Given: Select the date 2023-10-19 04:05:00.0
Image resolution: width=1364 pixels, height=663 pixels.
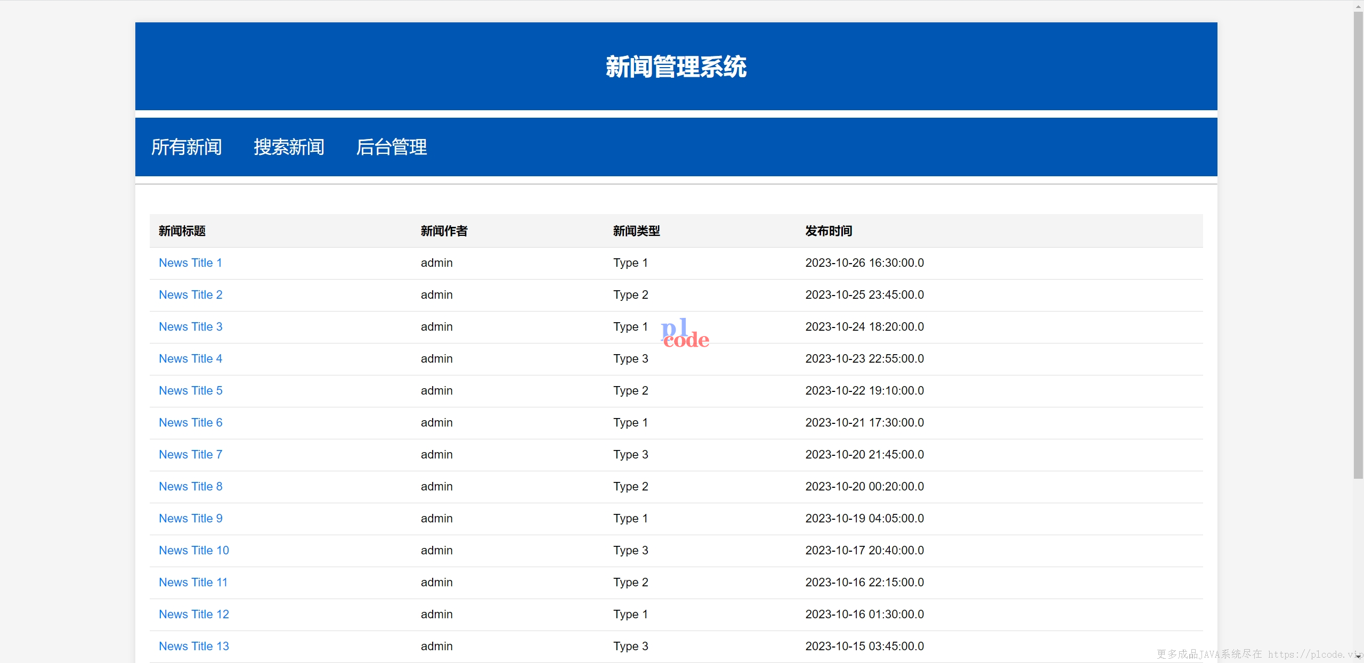Looking at the screenshot, I should click(x=865, y=519).
